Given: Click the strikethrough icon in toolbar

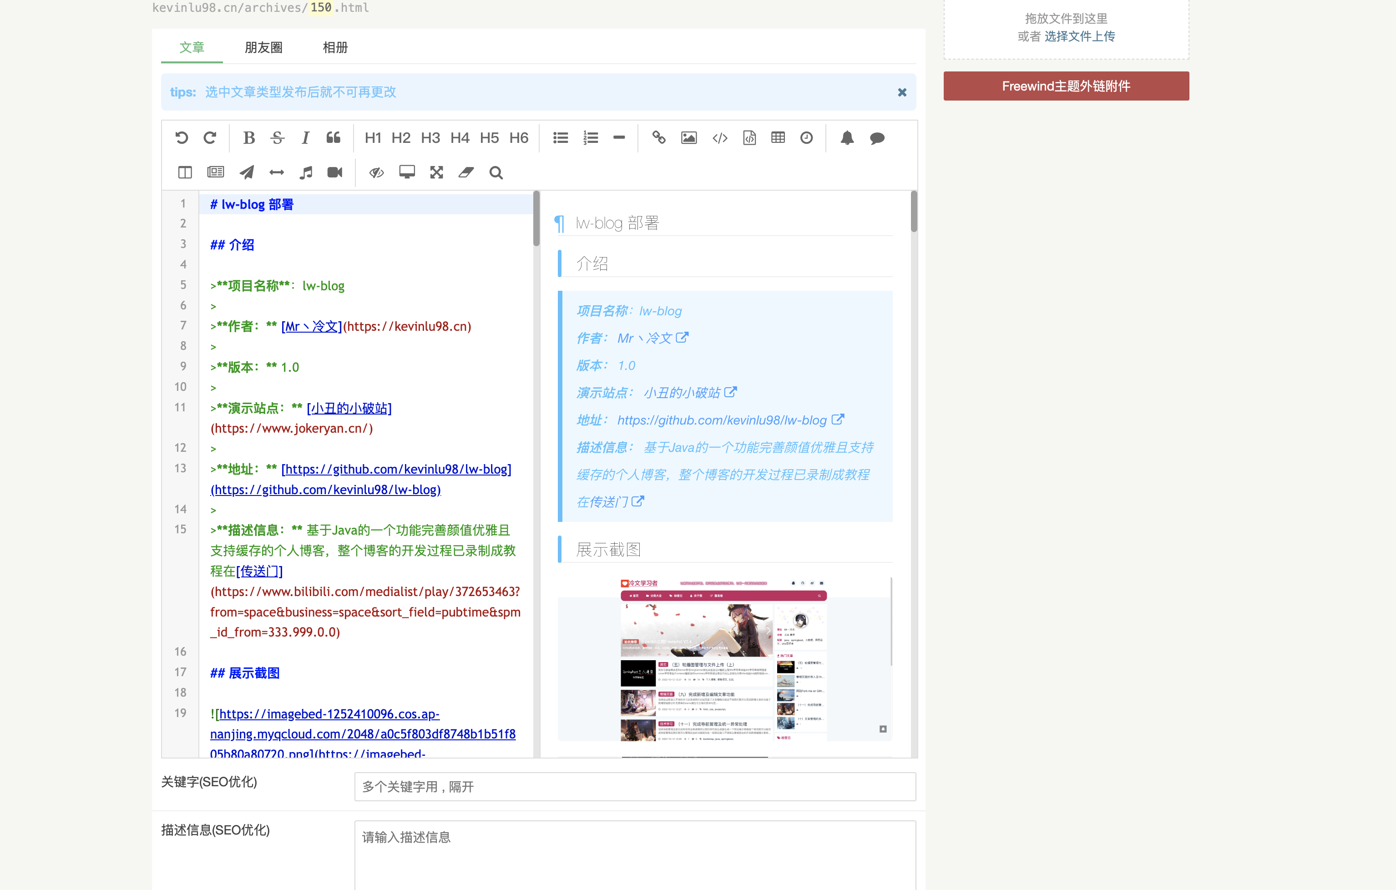Looking at the screenshot, I should click(x=277, y=138).
